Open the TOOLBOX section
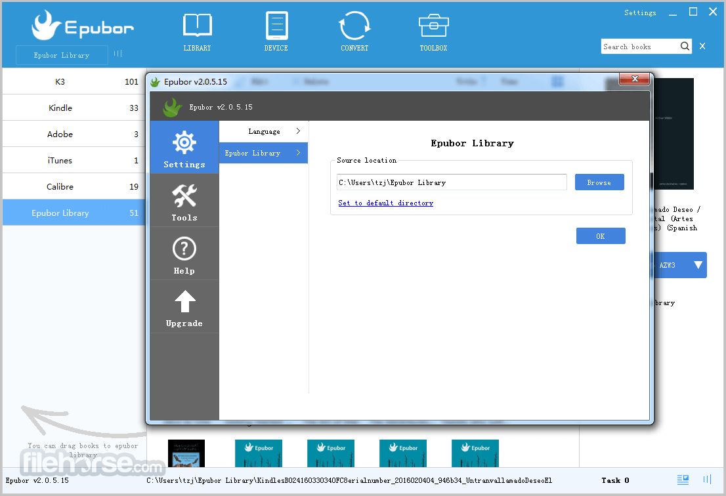 (433, 31)
